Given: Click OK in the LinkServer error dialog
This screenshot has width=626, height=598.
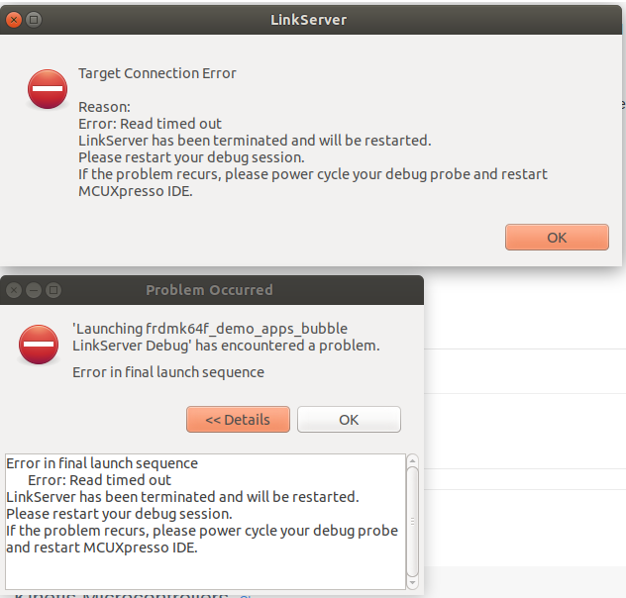Looking at the screenshot, I should click(x=557, y=238).
